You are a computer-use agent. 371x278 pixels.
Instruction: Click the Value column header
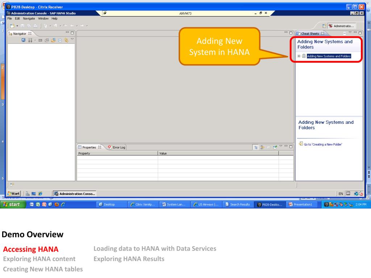click(218, 153)
